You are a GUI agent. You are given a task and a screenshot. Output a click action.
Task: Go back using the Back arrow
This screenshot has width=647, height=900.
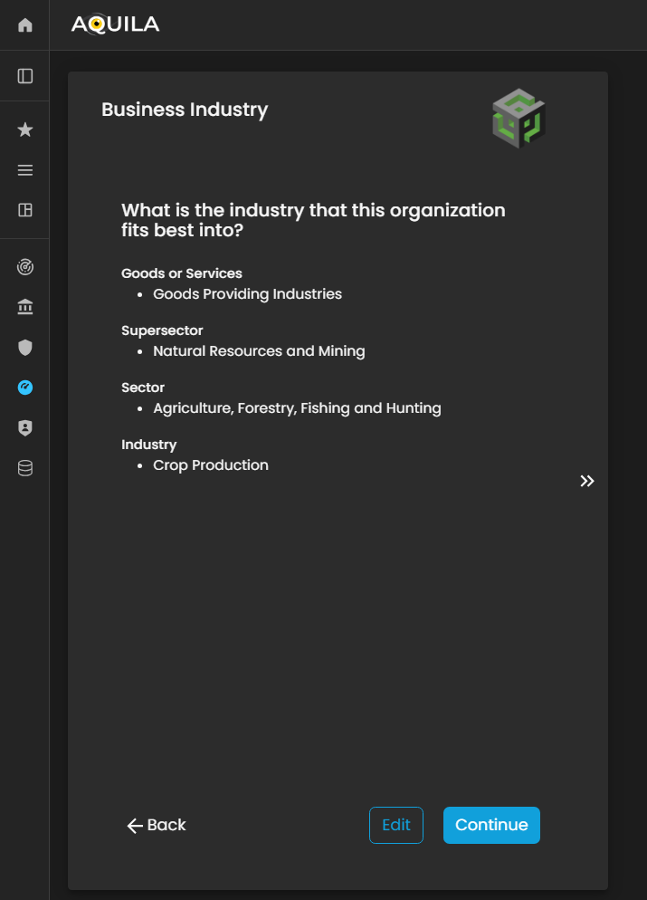(x=157, y=825)
